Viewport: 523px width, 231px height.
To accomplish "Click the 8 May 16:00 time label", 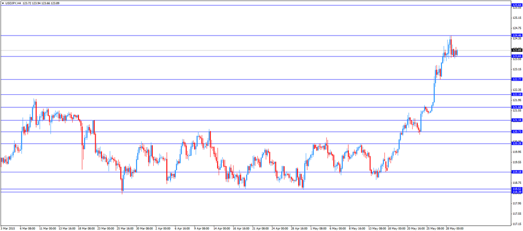I will [x=357, y=229].
